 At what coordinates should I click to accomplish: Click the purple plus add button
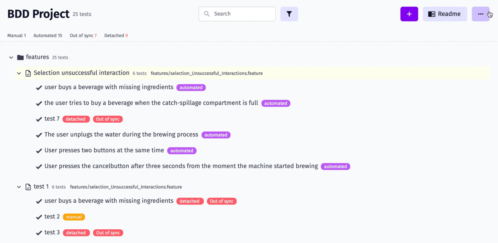409,14
